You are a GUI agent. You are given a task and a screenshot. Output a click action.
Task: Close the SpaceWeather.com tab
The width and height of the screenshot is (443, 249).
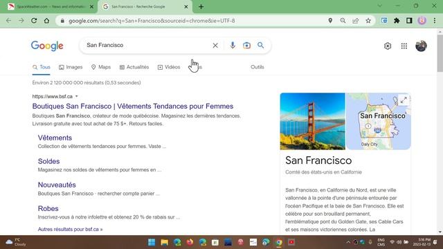[x=91, y=7]
